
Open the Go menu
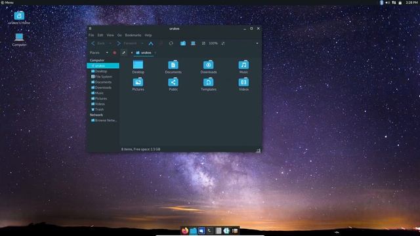coord(119,35)
